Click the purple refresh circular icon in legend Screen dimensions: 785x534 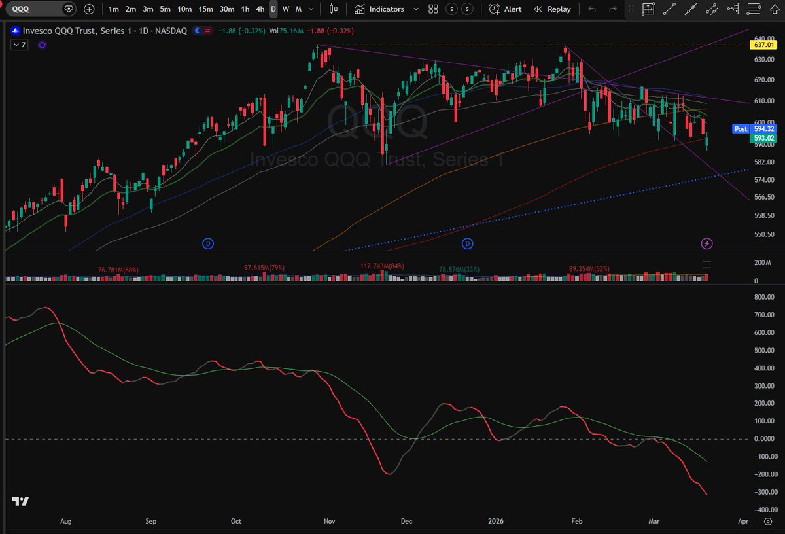coord(43,44)
